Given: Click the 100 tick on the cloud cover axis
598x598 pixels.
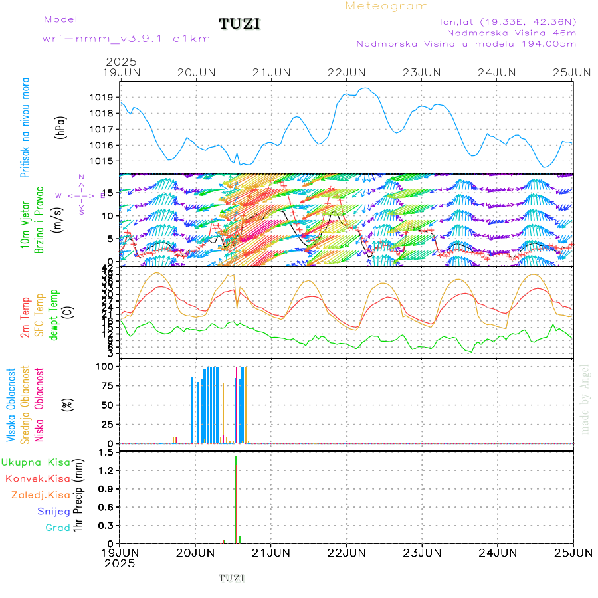Looking at the screenshot, I should [x=104, y=367].
